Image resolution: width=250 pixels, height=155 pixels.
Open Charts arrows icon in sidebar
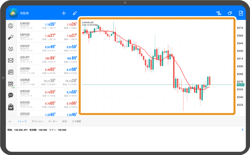(11, 37)
